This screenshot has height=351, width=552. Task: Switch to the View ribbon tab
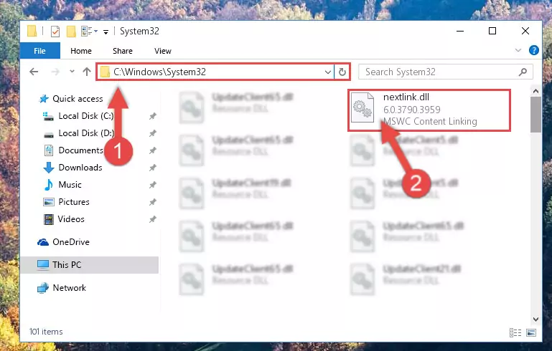pyautogui.click(x=163, y=51)
